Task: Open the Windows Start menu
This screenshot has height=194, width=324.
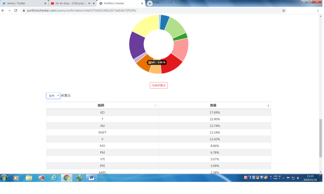Action: pyautogui.click(x=4, y=178)
